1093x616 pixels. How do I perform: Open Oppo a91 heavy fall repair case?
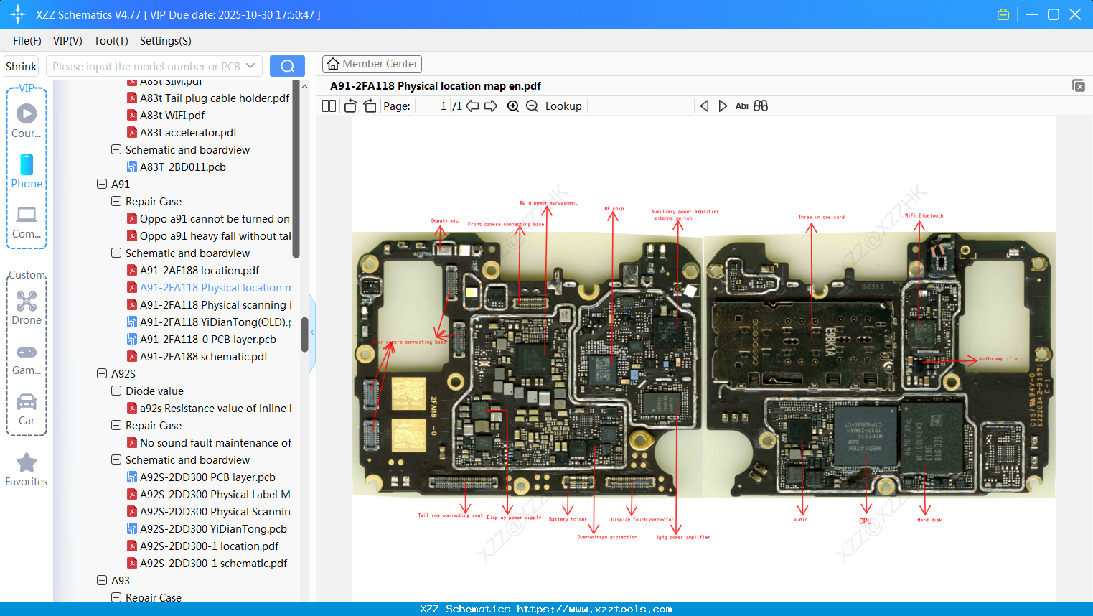pos(215,235)
